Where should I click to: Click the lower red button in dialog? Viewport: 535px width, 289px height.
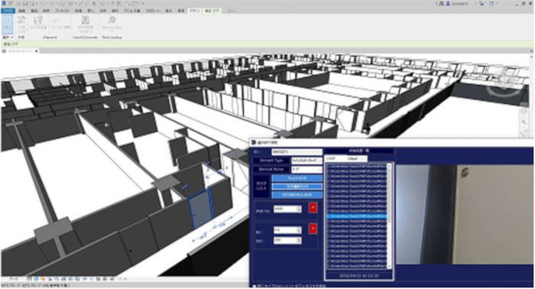(313, 229)
